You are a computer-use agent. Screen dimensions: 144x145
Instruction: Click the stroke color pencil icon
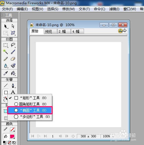5,129
